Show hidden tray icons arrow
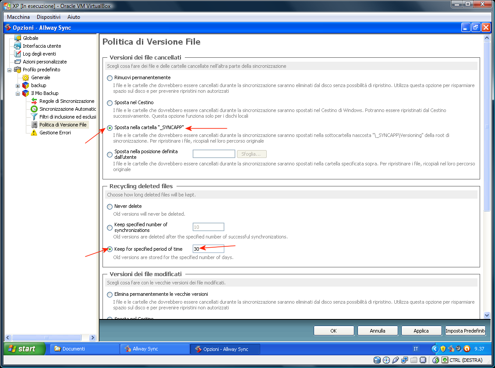495x368 pixels. pyautogui.click(x=435, y=349)
